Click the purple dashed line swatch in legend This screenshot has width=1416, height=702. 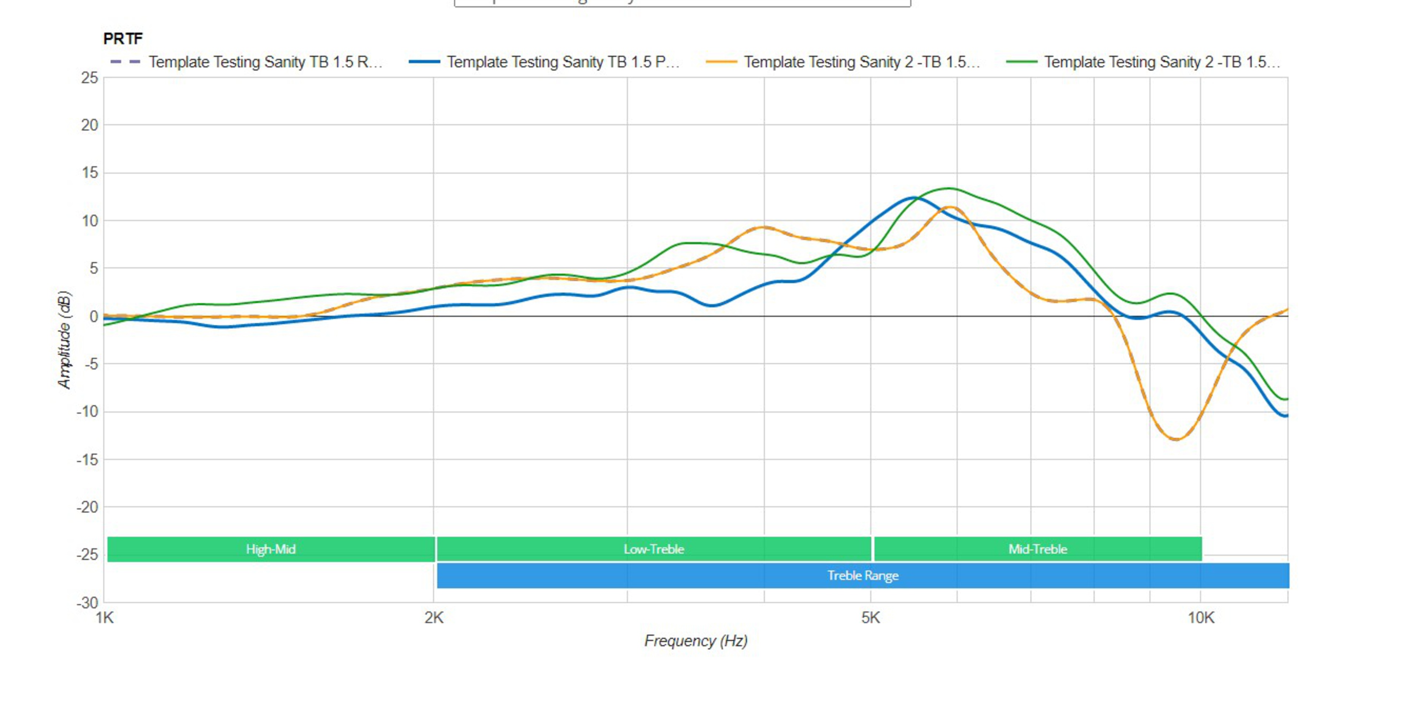tap(125, 62)
